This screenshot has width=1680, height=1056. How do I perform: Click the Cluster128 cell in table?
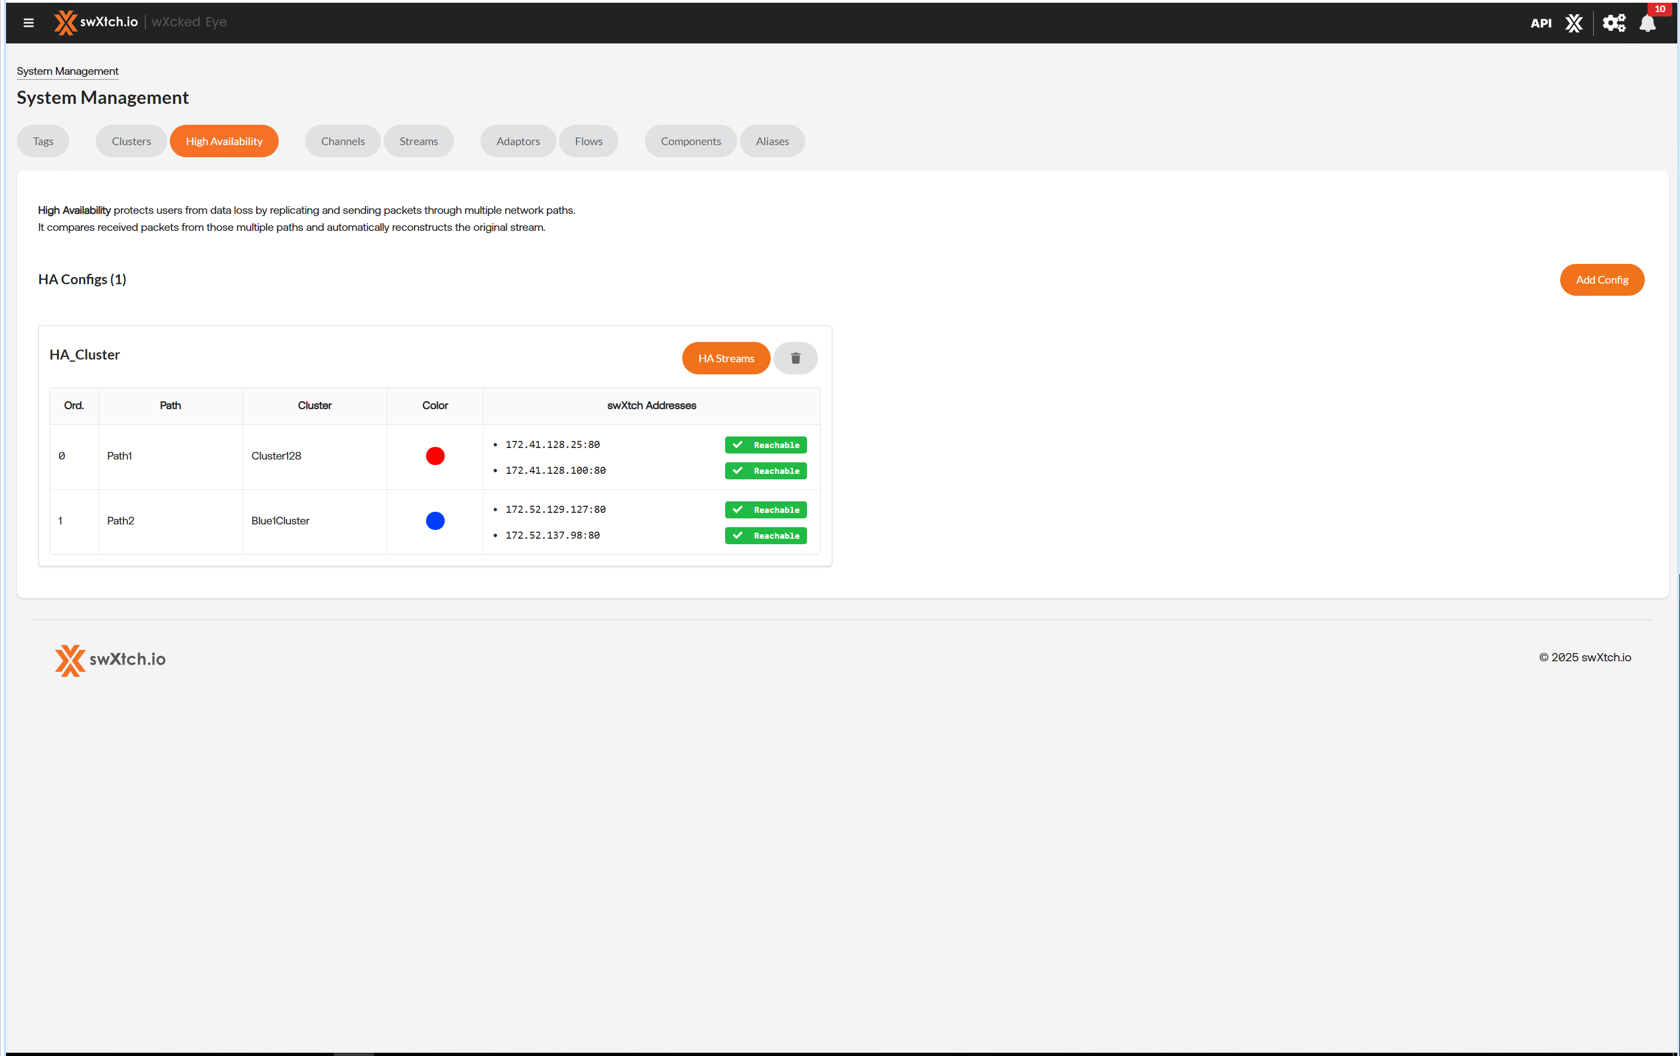(277, 456)
